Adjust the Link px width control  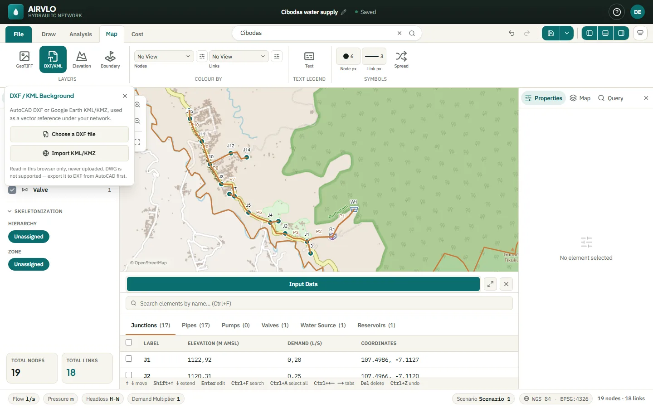[x=374, y=56]
